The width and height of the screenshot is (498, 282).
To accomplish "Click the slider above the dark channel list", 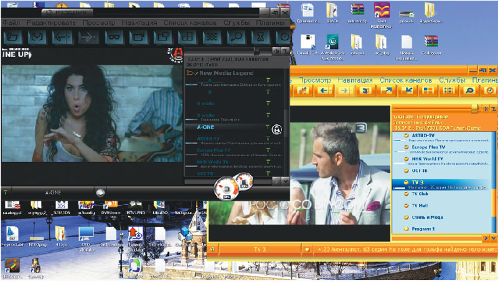I will [256, 52].
